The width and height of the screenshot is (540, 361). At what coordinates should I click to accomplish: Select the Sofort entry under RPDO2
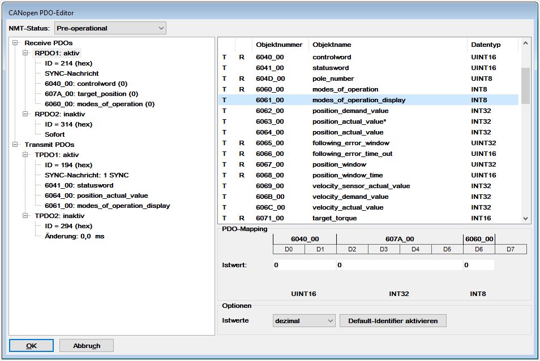coord(55,134)
